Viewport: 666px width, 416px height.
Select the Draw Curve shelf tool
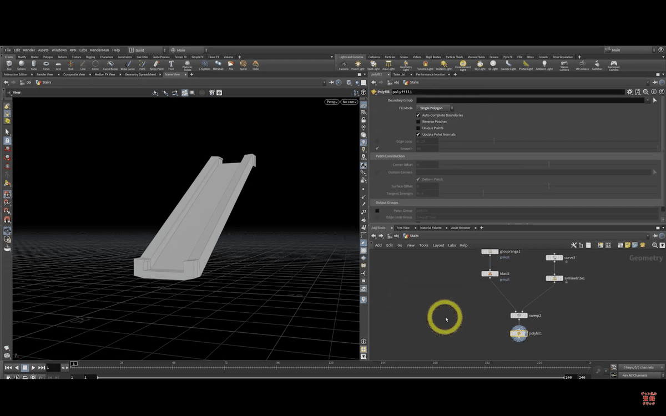(x=128, y=65)
